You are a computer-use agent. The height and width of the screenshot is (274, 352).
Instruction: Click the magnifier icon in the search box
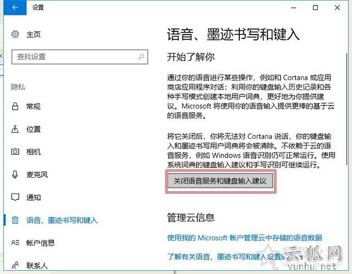click(141, 57)
